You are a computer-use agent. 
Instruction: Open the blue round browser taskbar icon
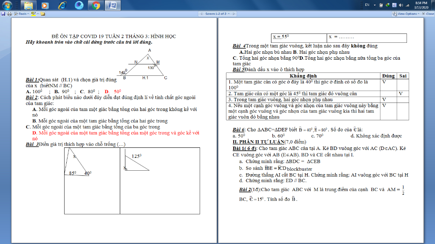79,5
